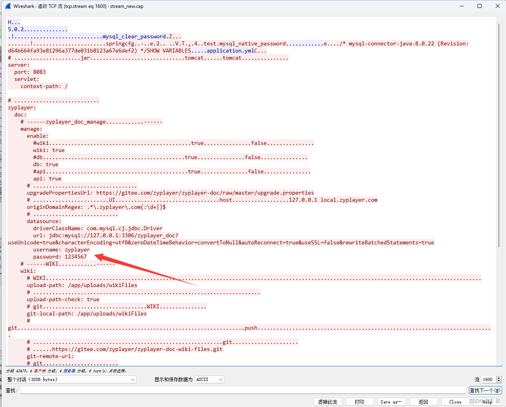Click the 'git-remote-url:' line

(51, 356)
